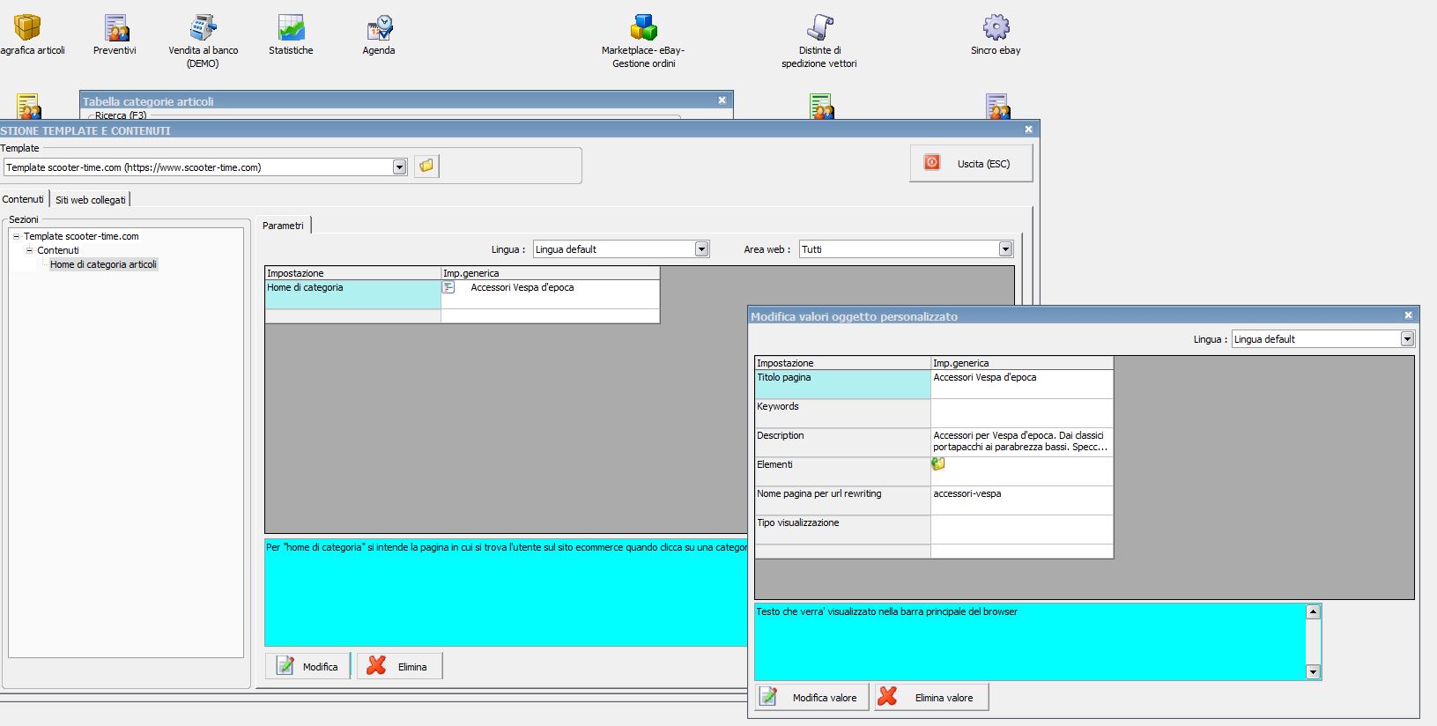
Task: Select the Description row label
Action: [x=842, y=442]
